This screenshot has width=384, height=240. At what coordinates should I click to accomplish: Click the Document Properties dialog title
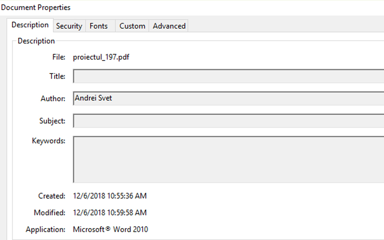[x=36, y=7]
